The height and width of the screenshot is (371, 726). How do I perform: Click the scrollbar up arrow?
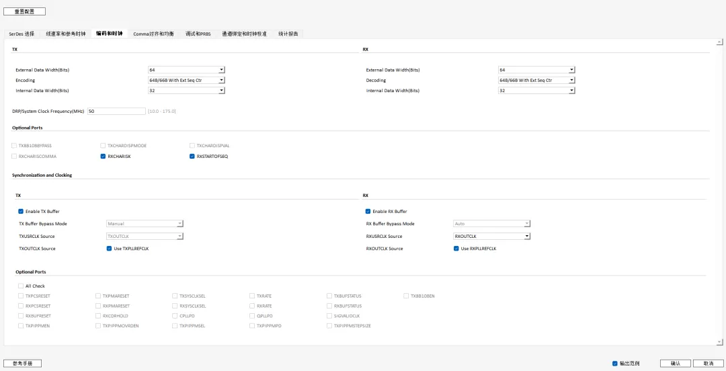(x=719, y=42)
